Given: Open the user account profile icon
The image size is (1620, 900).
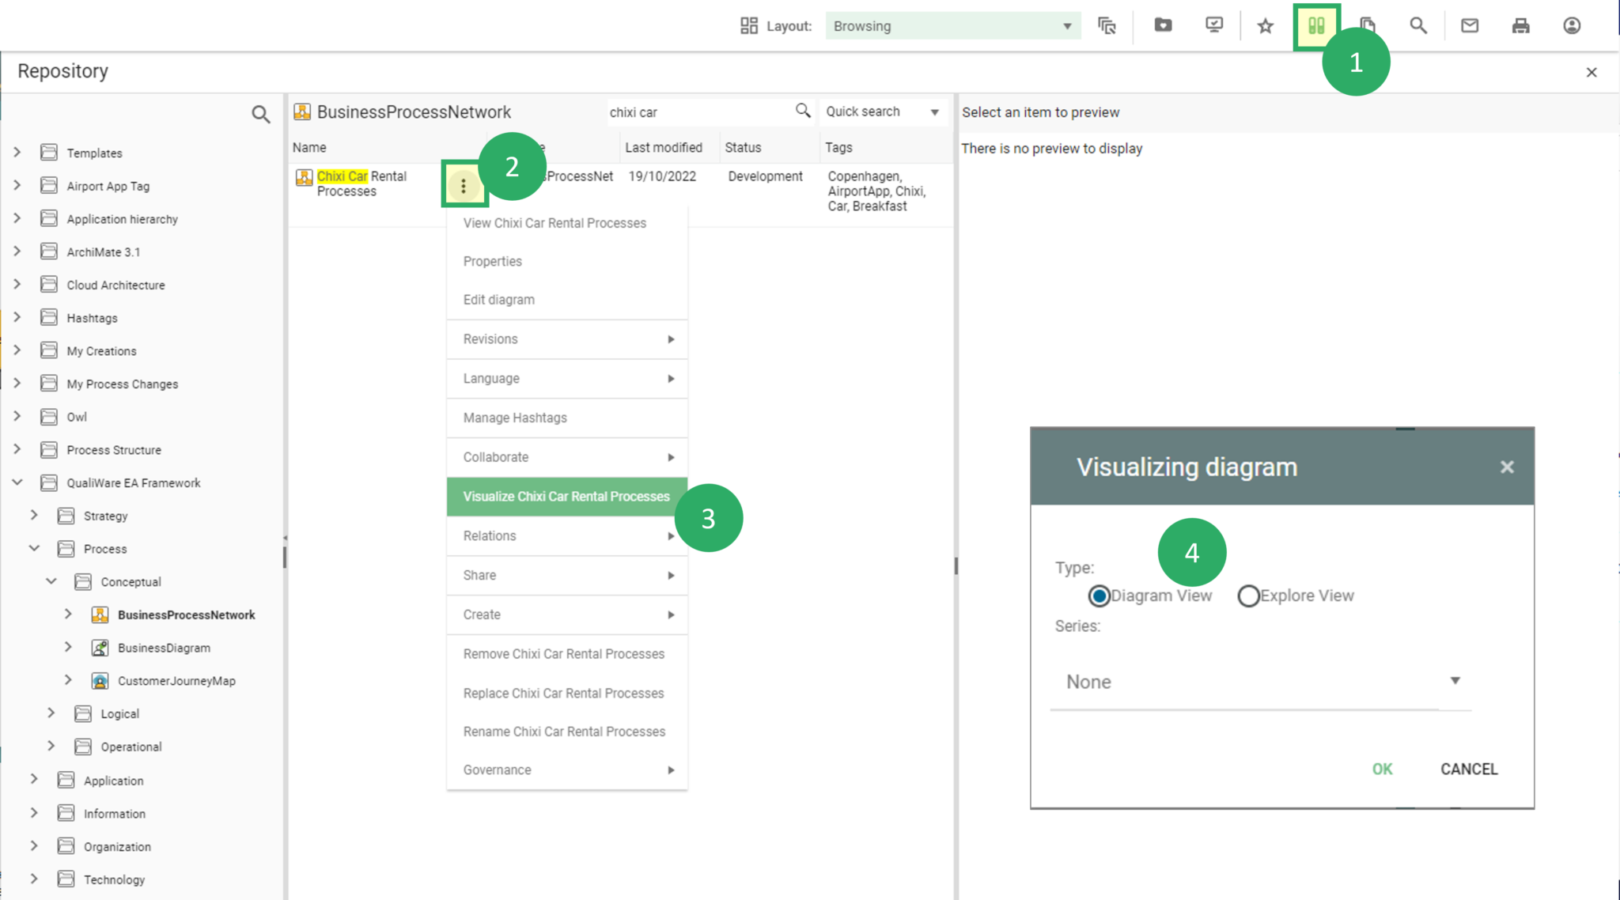Looking at the screenshot, I should pos(1572,26).
